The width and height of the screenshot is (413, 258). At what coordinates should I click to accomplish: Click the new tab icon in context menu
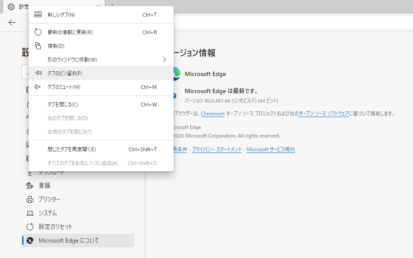coord(38,15)
